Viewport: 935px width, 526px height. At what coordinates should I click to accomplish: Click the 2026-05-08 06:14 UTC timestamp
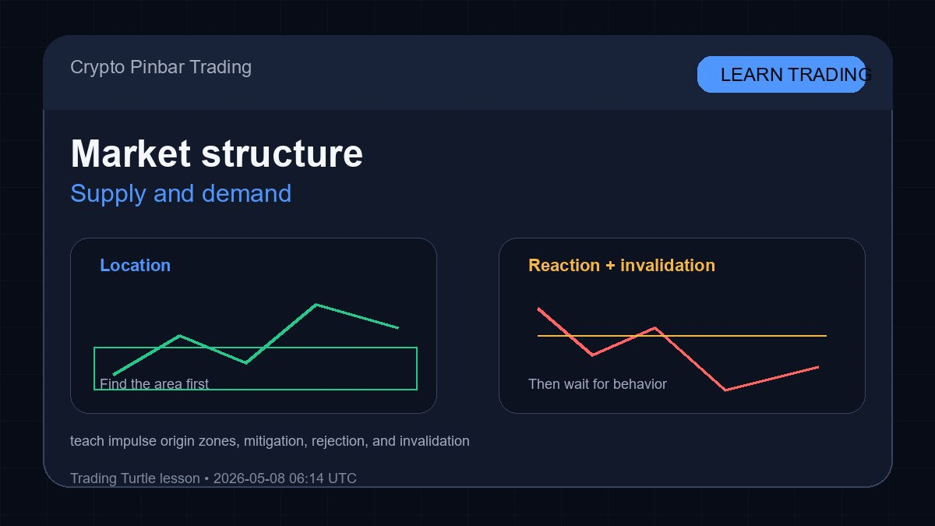(x=285, y=478)
